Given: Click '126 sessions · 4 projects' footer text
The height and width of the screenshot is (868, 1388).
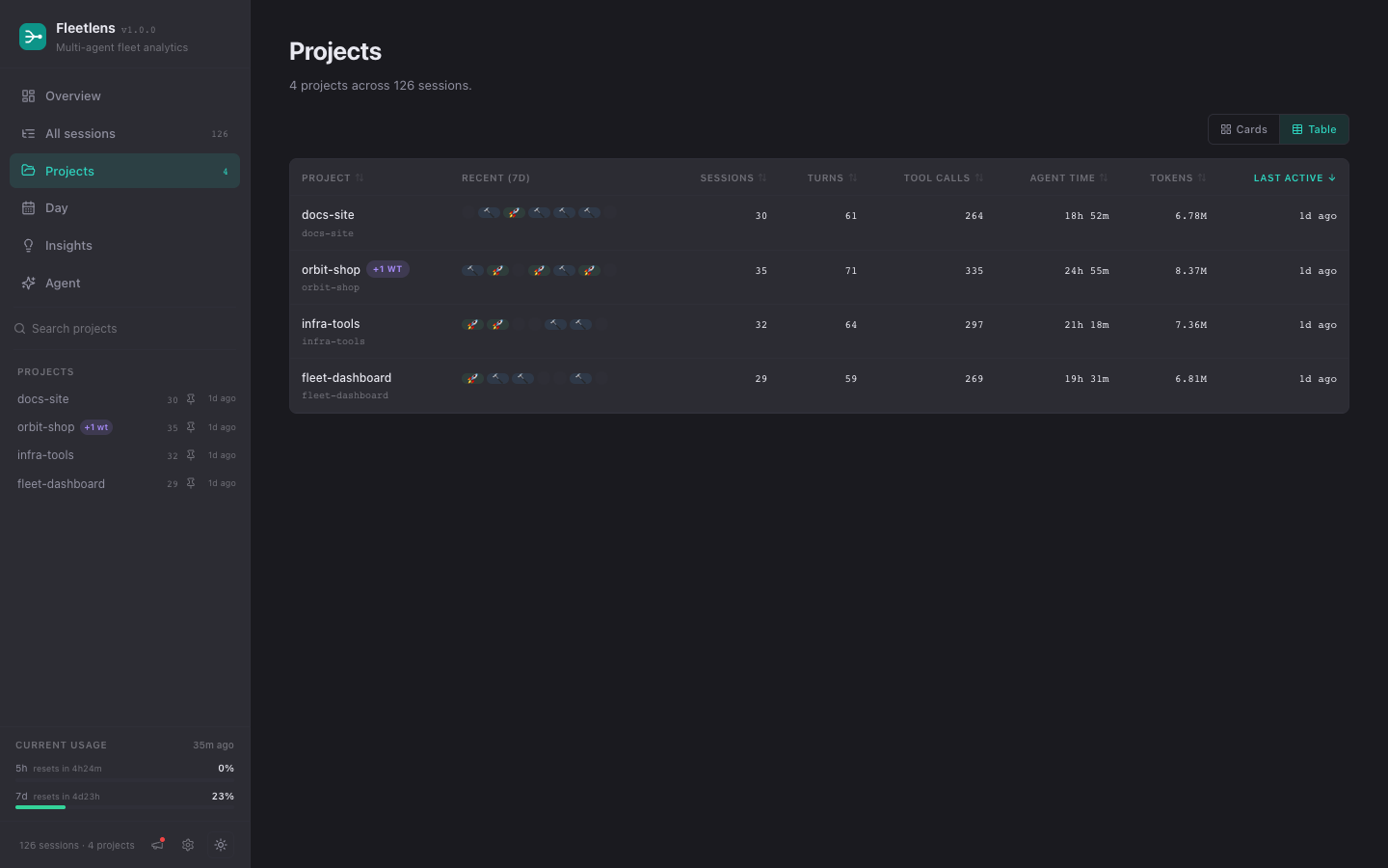Looking at the screenshot, I should (77, 846).
